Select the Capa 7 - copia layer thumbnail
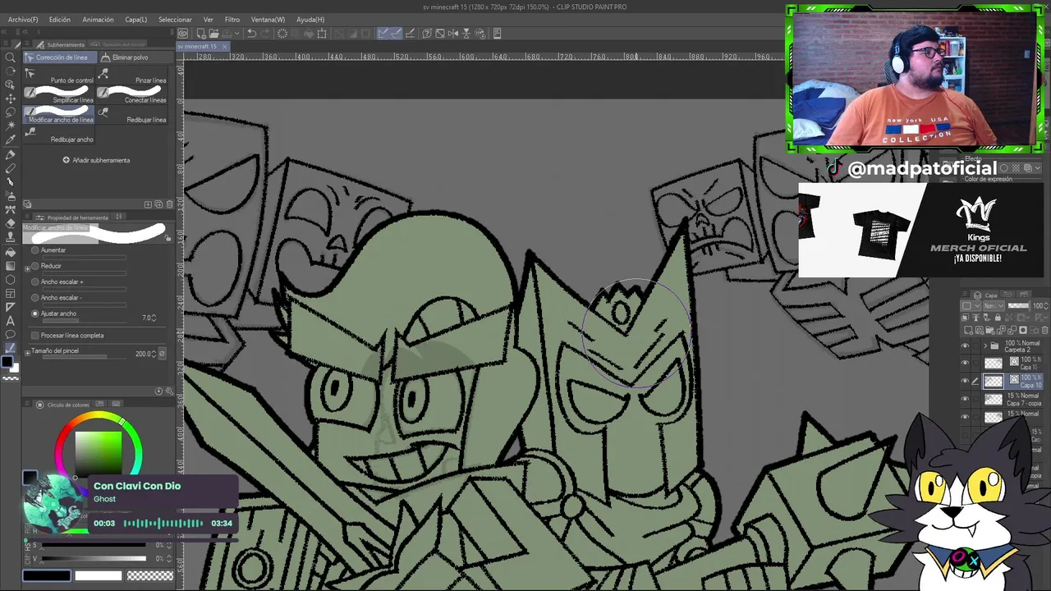Viewport: 1051px width, 591px height. [994, 400]
